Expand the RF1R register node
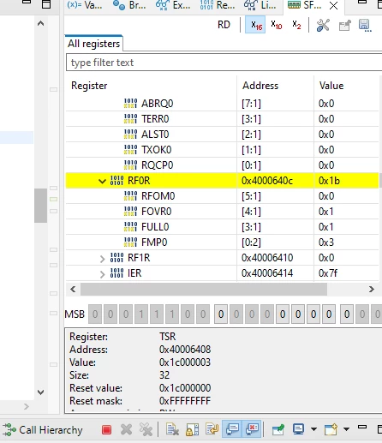The height and width of the screenshot is (443, 382). coord(102,259)
